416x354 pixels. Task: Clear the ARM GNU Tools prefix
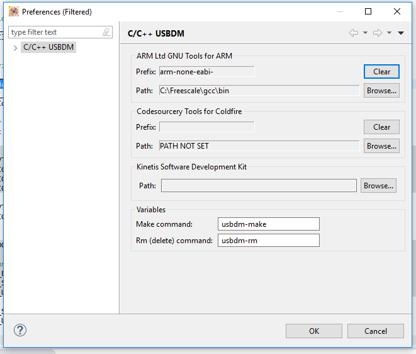tap(381, 72)
